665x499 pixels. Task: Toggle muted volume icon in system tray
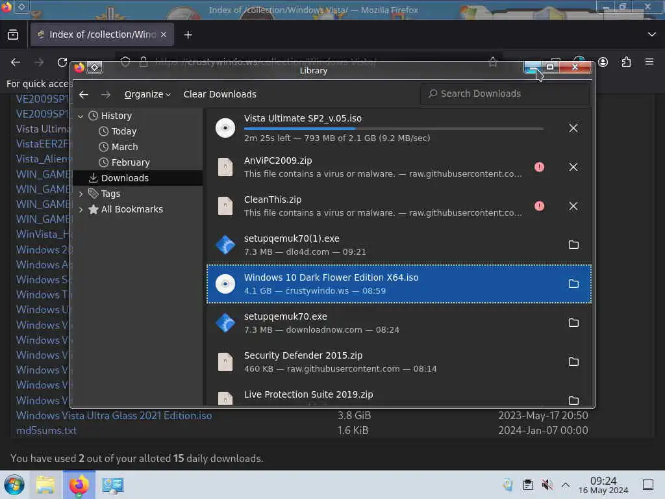click(547, 485)
